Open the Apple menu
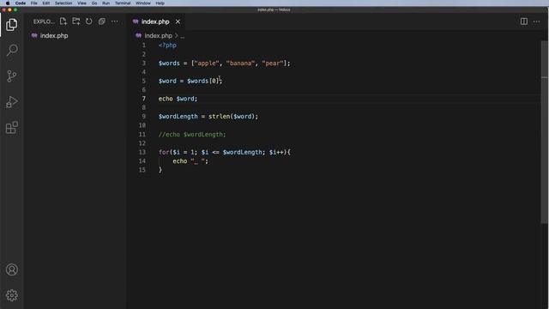 click(x=8, y=3)
